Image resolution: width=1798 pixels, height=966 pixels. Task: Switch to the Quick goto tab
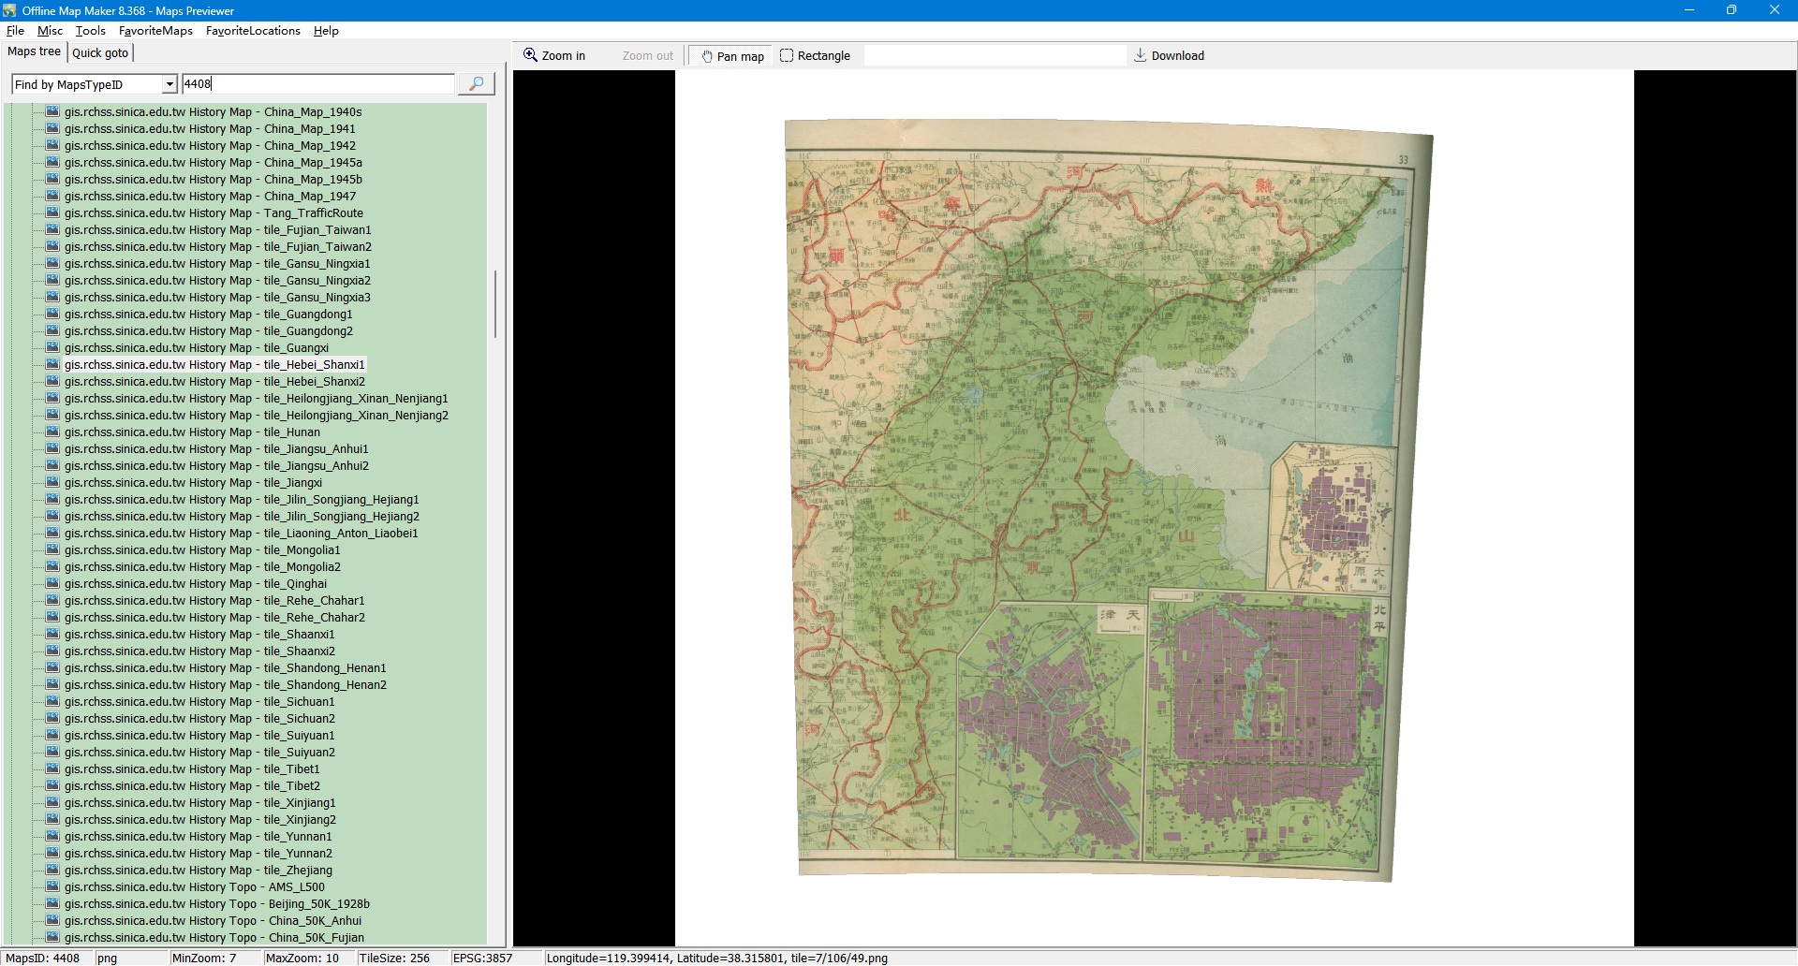coord(100,53)
